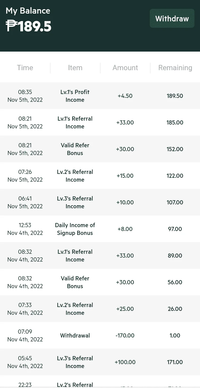200x388 pixels.
Task: Select the Item column header
Action: click(x=75, y=68)
